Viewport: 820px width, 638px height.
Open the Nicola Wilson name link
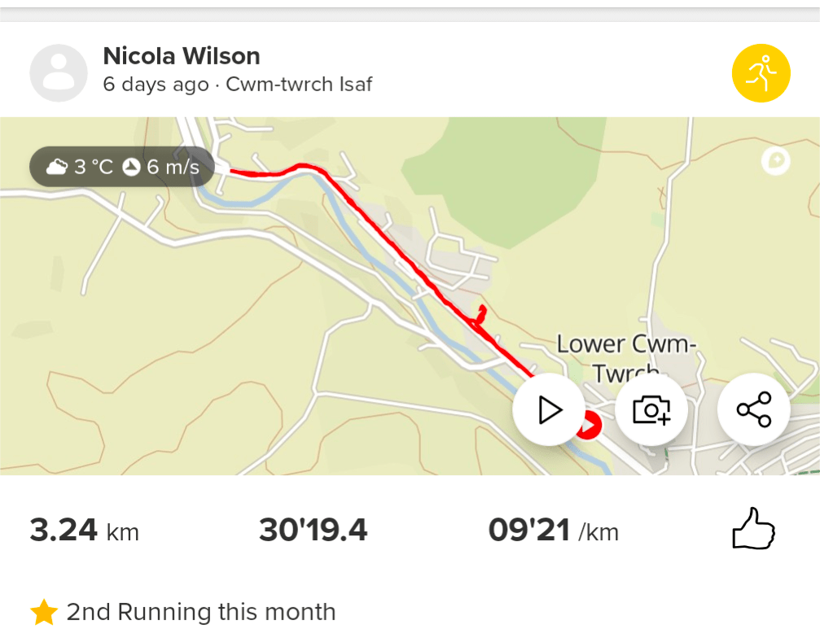[182, 56]
